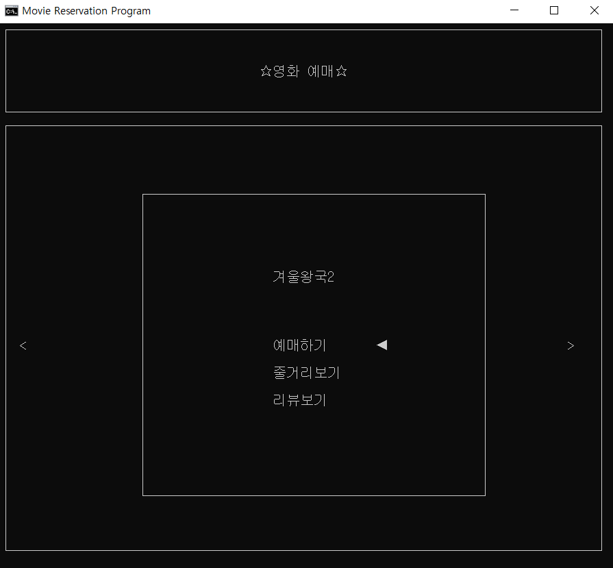Select the 예매하기 booking option
This screenshot has height=568, width=613.
click(299, 345)
